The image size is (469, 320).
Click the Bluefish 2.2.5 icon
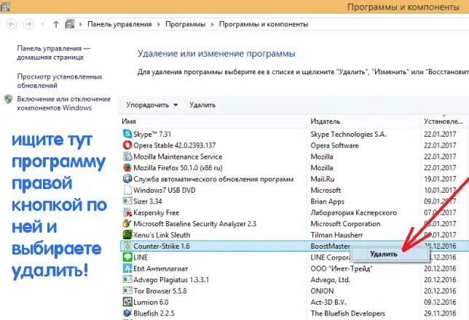127,313
